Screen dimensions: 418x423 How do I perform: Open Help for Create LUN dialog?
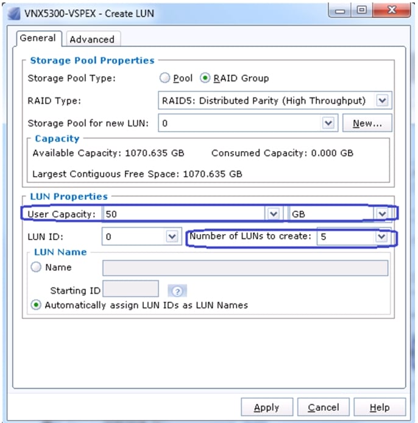click(380, 407)
